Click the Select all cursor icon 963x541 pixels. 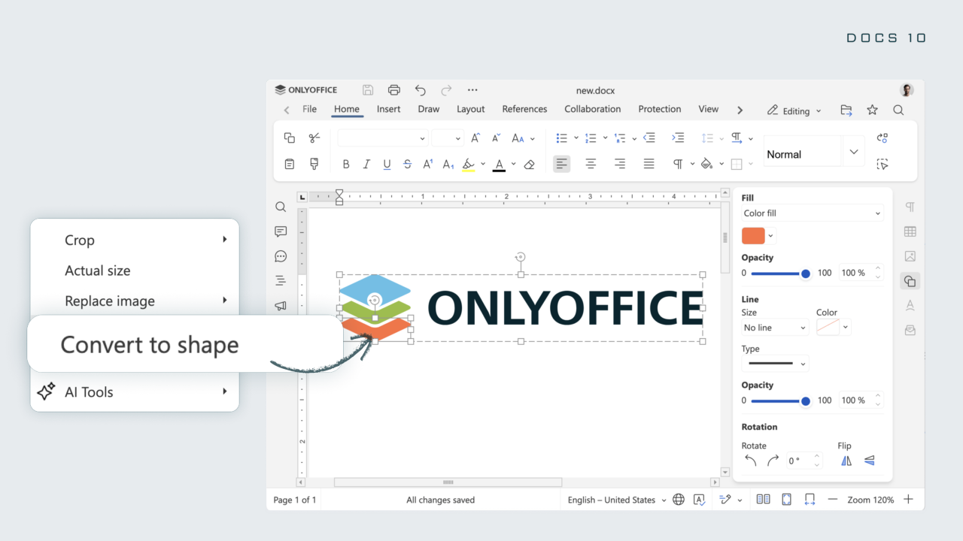tap(882, 164)
